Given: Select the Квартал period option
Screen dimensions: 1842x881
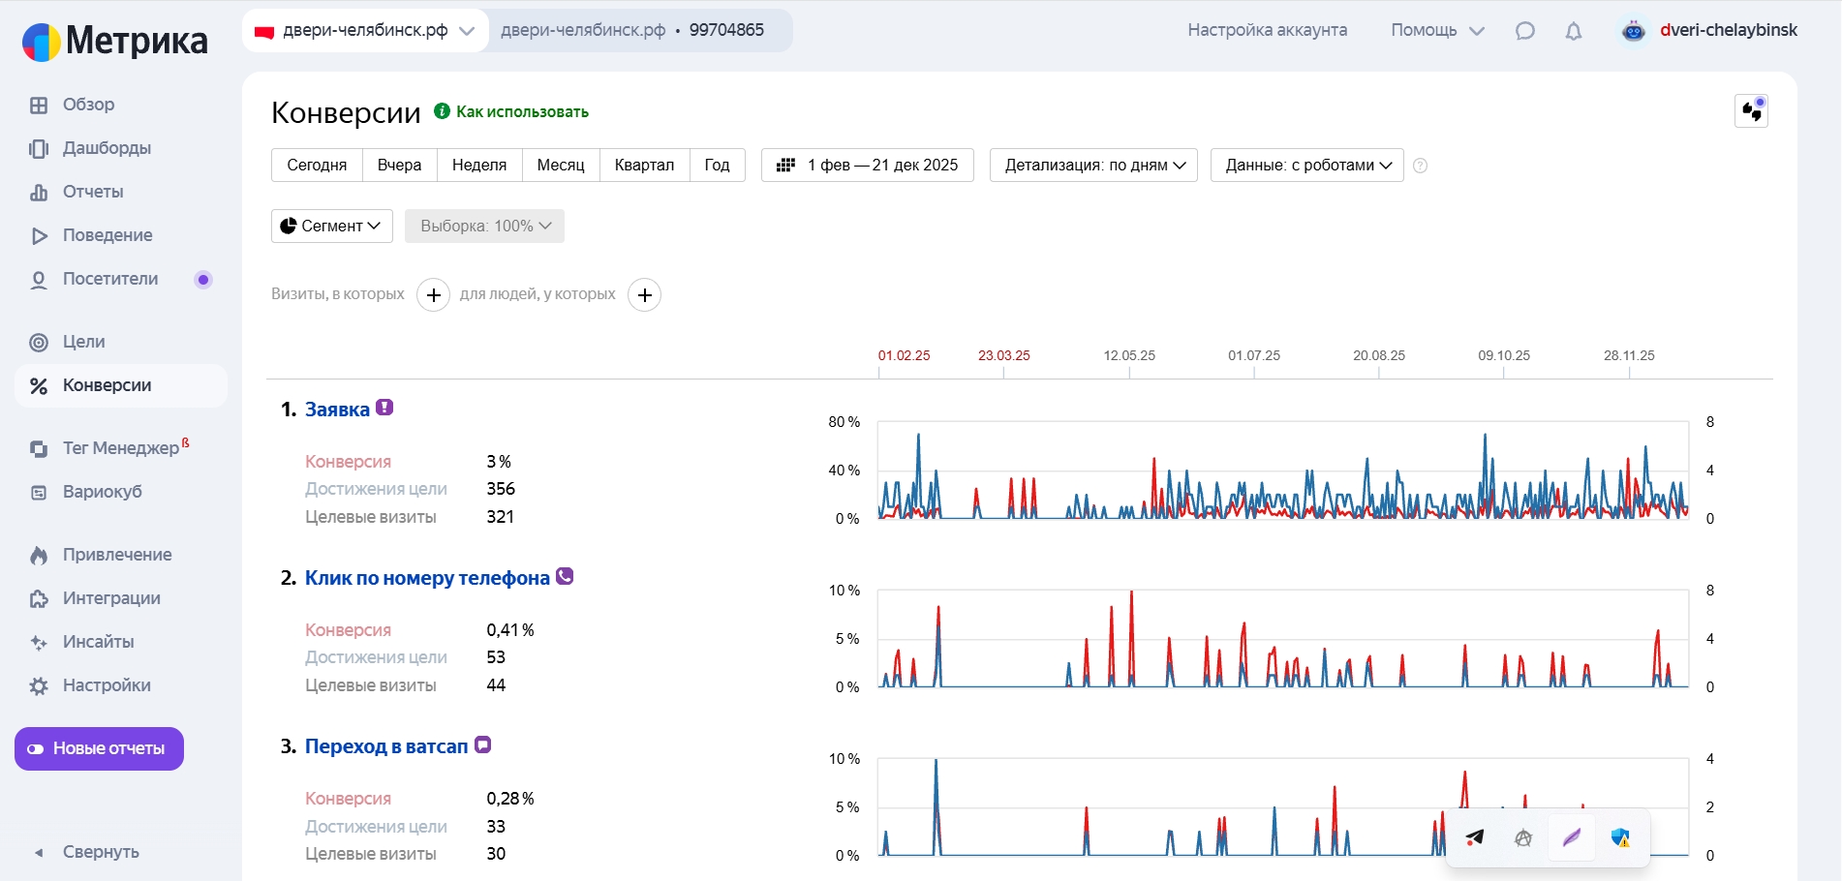Looking at the screenshot, I should coord(644,166).
